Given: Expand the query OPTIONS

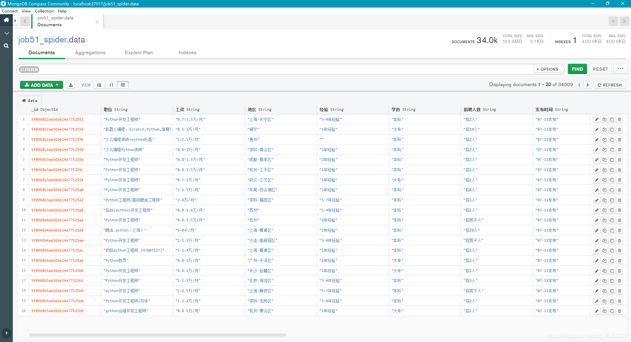Looking at the screenshot, I should point(548,69).
